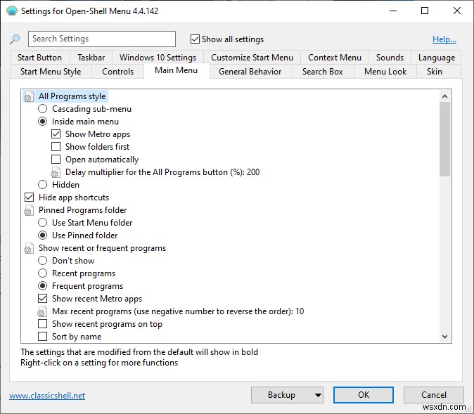This screenshot has width=474, height=414.
Task: Focus the Search Settings input field
Action: pyautogui.click(x=102, y=39)
